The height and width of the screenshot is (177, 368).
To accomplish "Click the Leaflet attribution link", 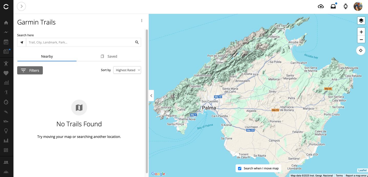I will click(362, 170).
